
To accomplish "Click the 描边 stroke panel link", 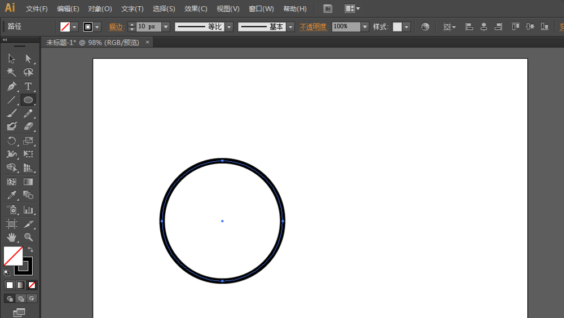I will [x=116, y=26].
